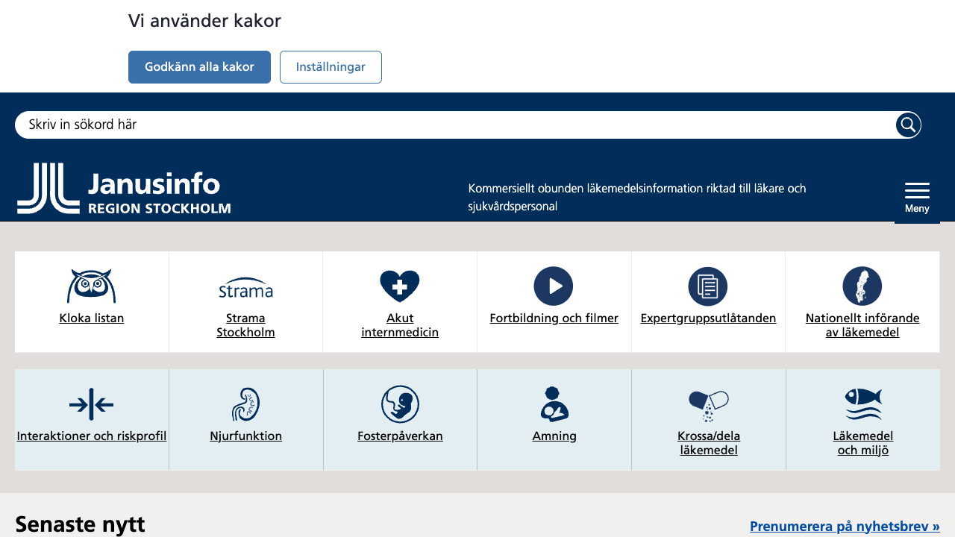Screen dimensions: 955x537
Task: Click the magnifying glass search icon
Action: click(x=907, y=125)
